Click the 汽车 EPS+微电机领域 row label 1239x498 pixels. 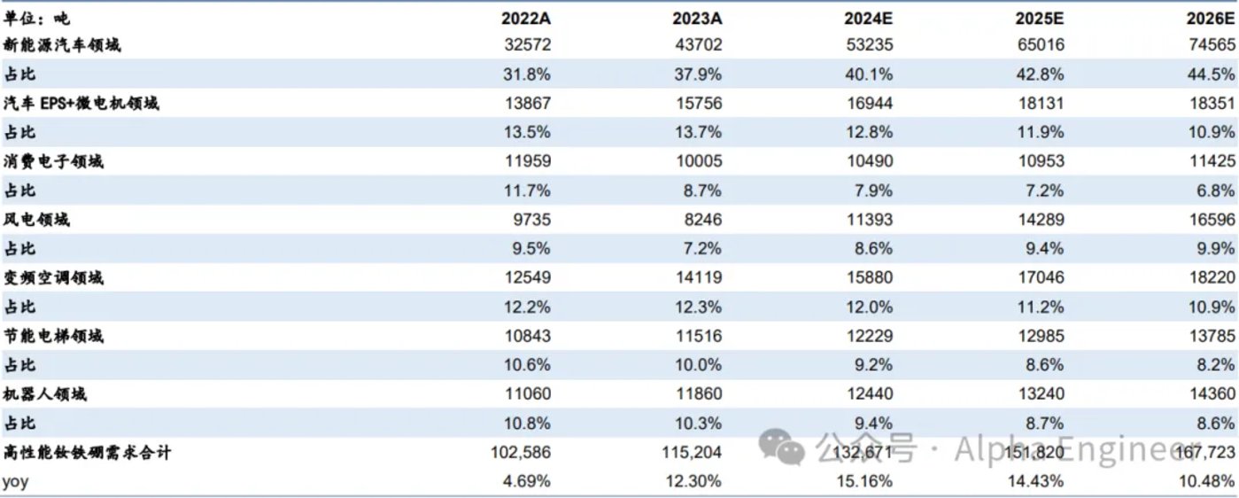point(81,104)
